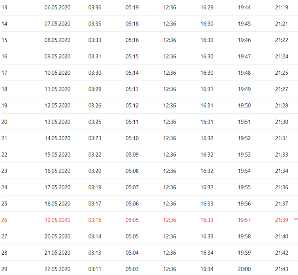The height and width of the screenshot is (275, 298).
Task: Click the 20:00 time in row 29
Action: click(x=244, y=269)
